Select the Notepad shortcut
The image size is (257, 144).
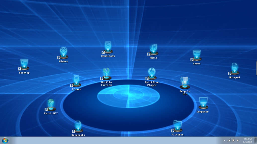click(x=235, y=69)
